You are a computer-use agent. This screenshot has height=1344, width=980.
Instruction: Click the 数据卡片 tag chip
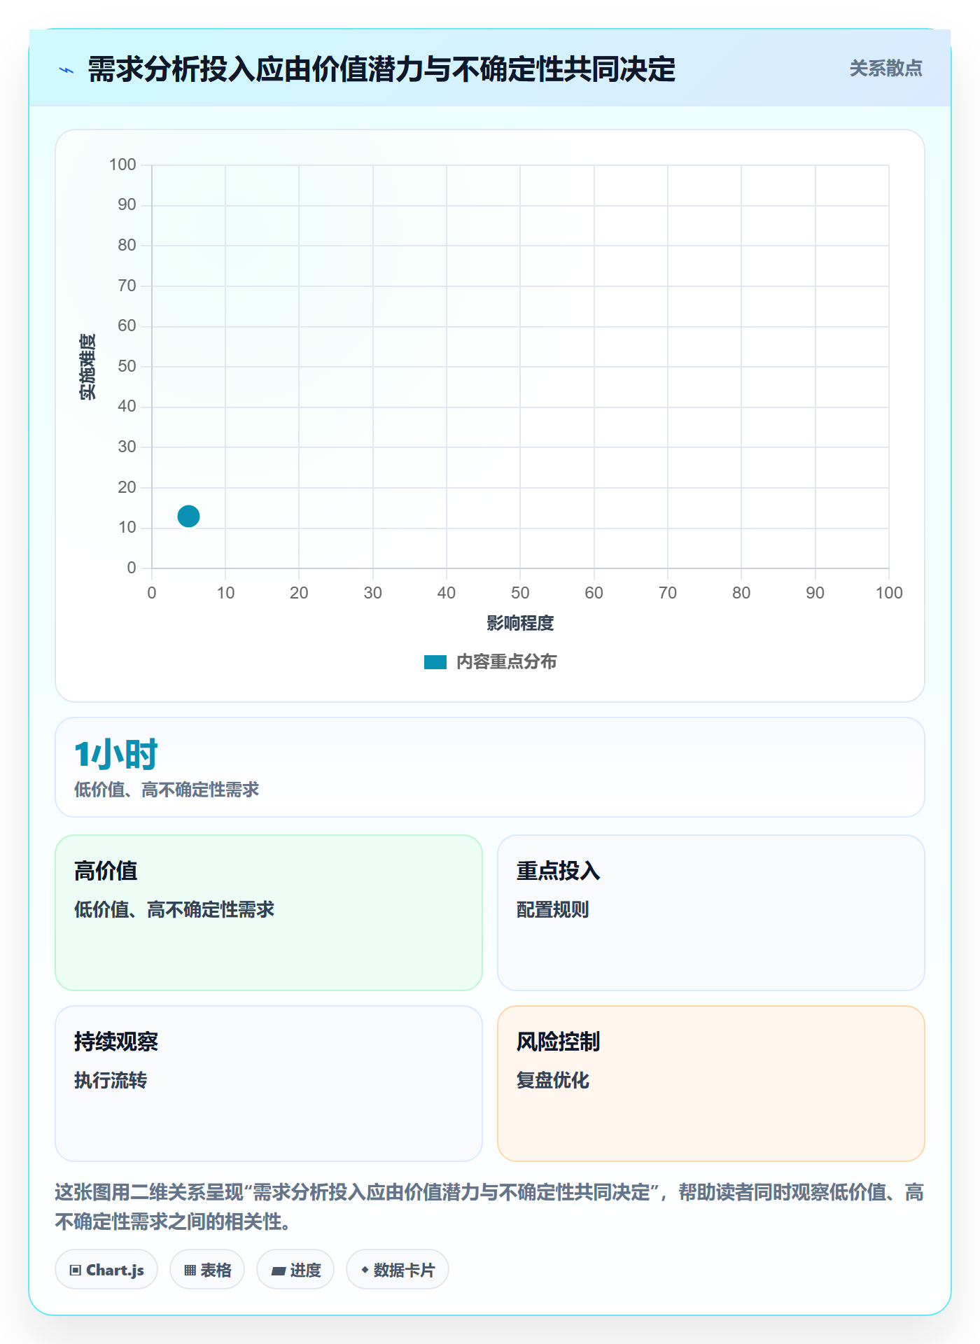398,1270
